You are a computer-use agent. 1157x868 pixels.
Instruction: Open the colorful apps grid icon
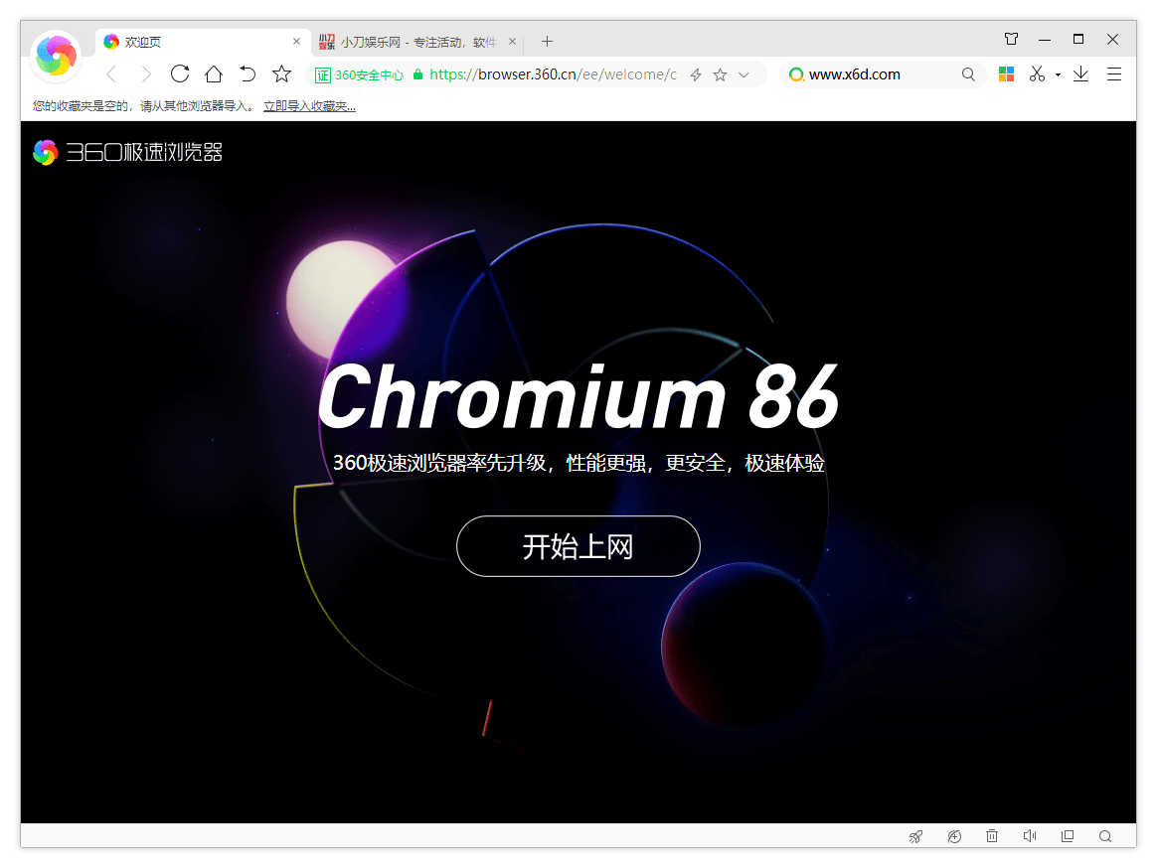[x=1007, y=73]
